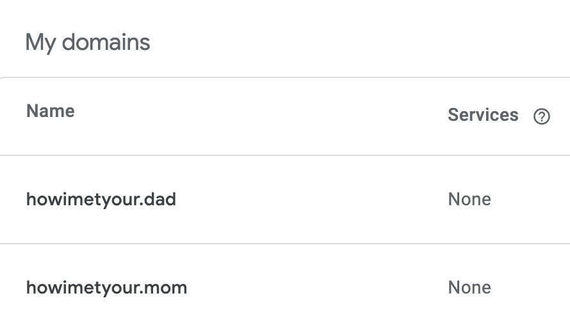Open the howimetyour.mom domain
The height and width of the screenshot is (321, 570).
[x=106, y=288]
